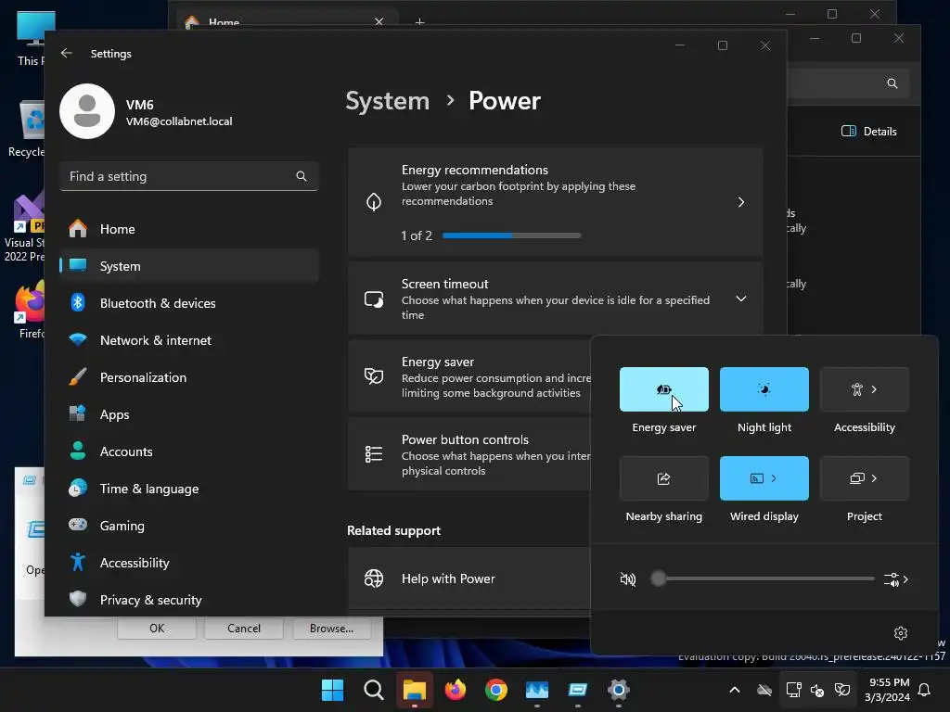Open Bluetooth & devices settings

(x=189, y=303)
